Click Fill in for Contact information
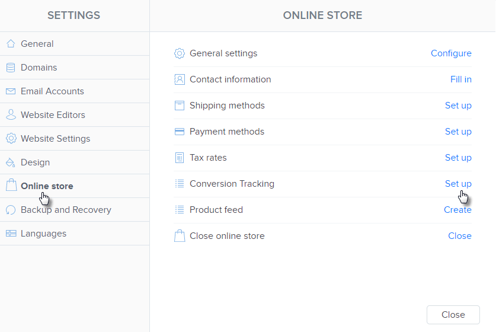Viewport: 496px width, 332px height. tap(460, 79)
